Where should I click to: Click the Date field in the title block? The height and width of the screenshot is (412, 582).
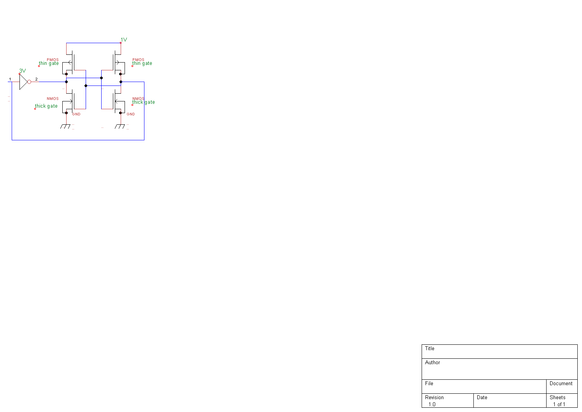click(x=510, y=400)
